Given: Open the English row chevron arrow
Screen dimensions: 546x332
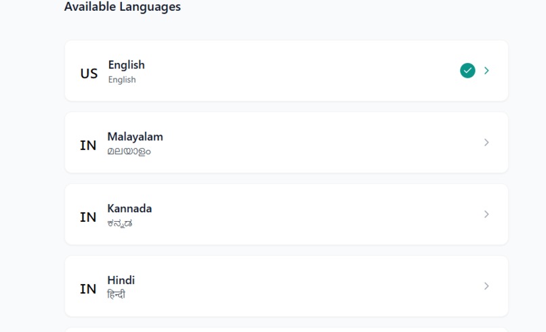Looking at the screenshot, I should click(x=486, y=70).
